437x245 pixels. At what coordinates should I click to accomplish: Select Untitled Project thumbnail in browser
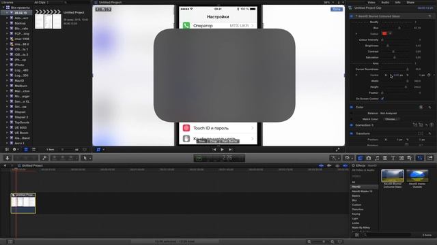tap(48, 19)
